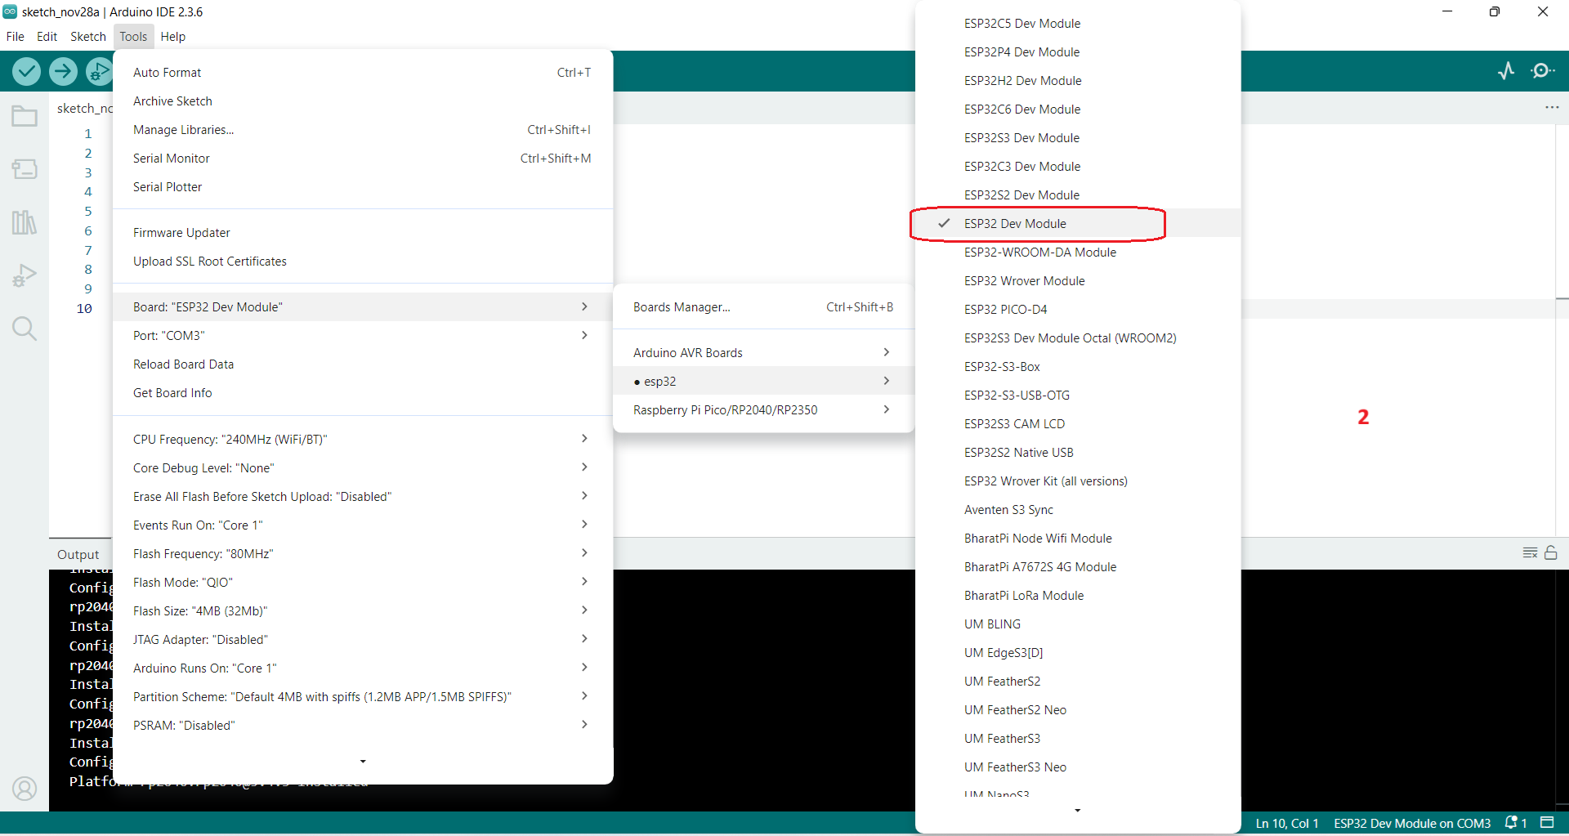The image size is (1569, 836).
Task: Expand the JTAG Adapter submenu
Action: pos(363,639)
